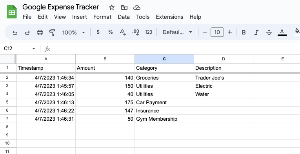Select the Timestamp header cell
The width and height of the screenshot is (300, 154).
pos(46,68)
